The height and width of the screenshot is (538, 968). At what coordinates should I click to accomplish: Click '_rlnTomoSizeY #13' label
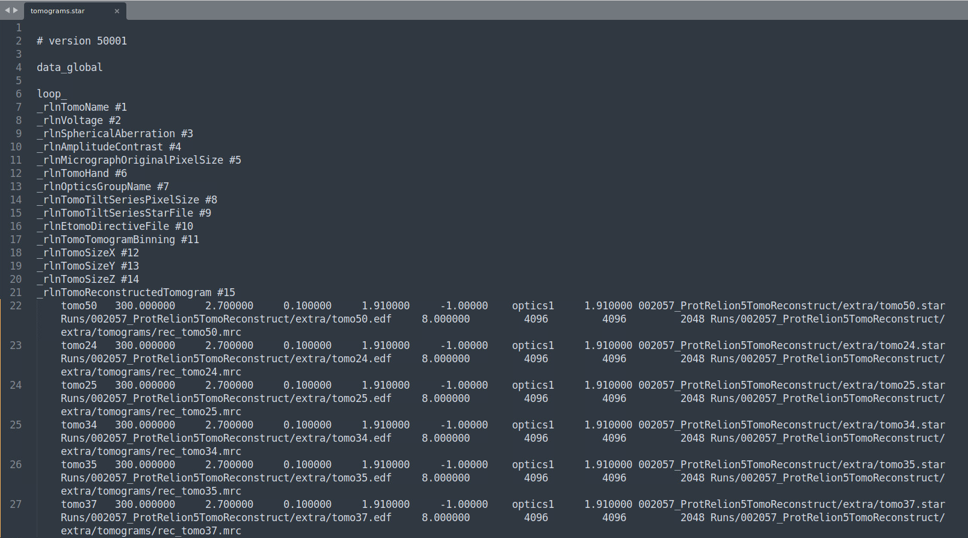[88, 266]
